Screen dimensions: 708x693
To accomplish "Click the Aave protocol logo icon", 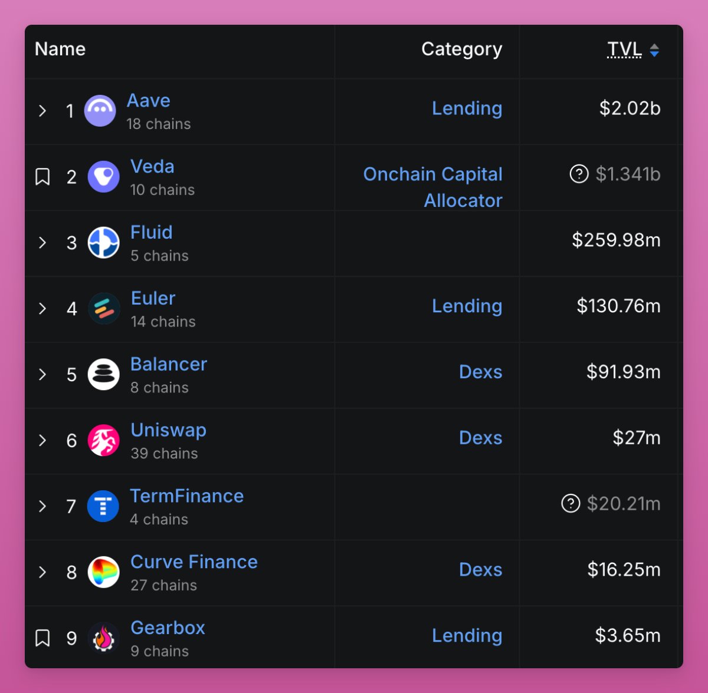I will point(100,111).
